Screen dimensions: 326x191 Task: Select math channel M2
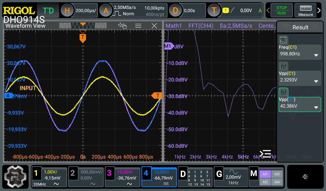(265, 182)
